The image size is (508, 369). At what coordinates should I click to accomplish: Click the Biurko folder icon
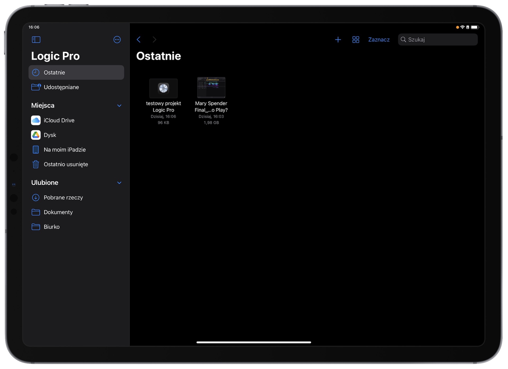point(36,227)
